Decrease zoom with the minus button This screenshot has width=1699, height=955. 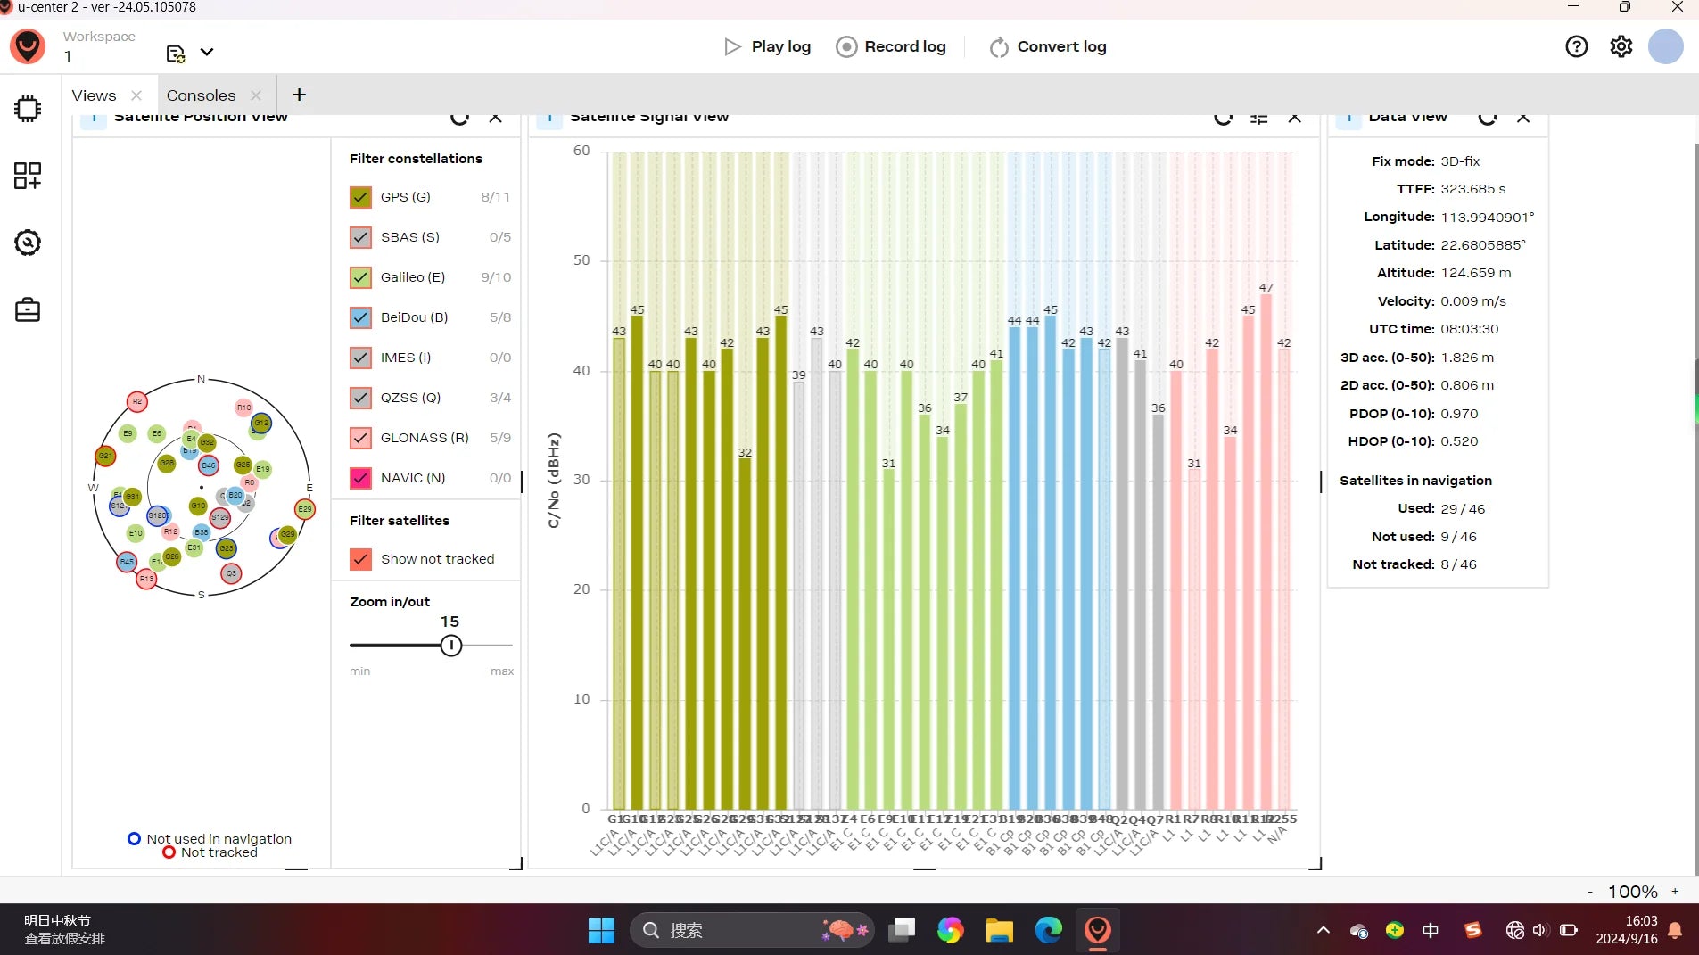(1590, 892)
